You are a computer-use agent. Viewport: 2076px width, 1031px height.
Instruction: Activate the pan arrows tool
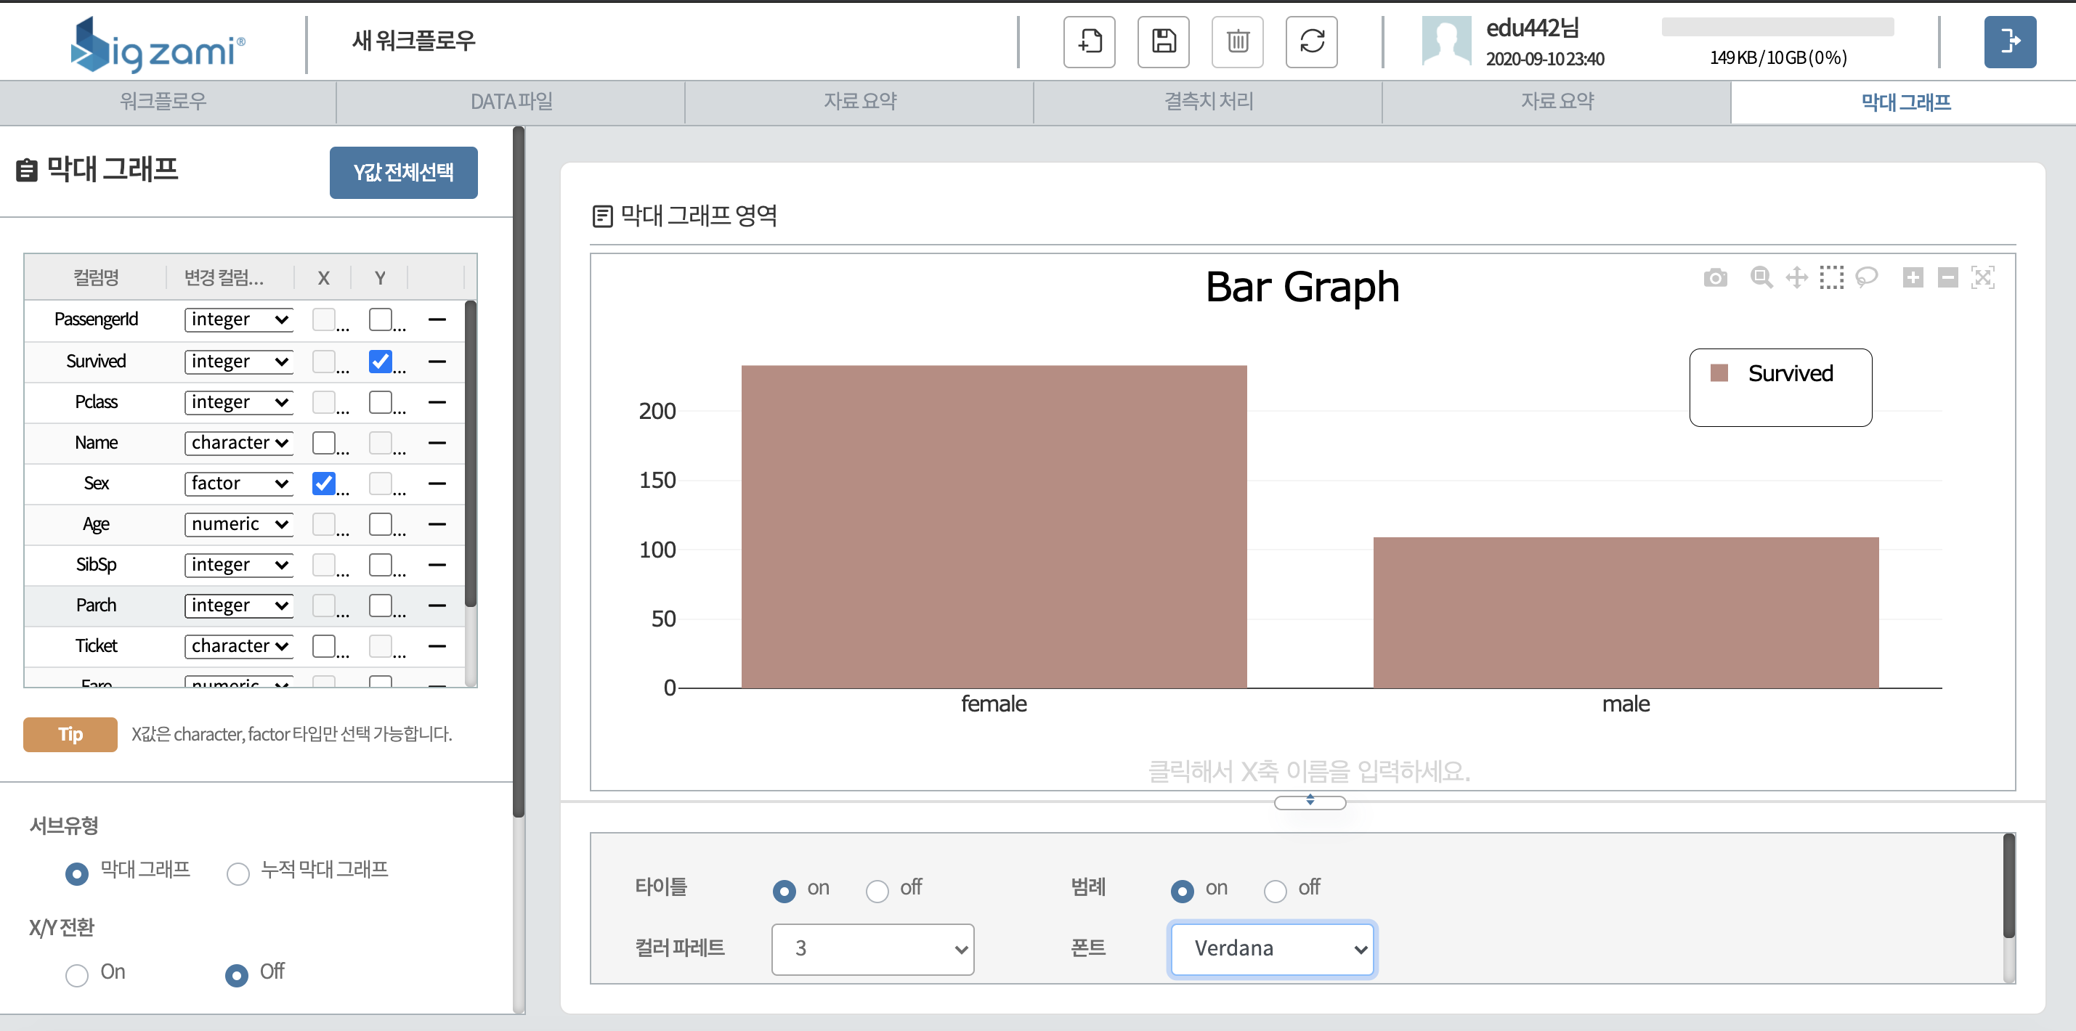(x=1796, y=278)
